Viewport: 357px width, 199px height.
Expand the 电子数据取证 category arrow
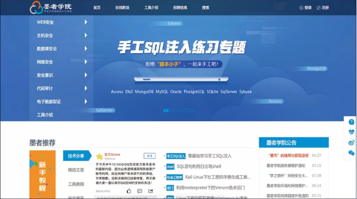[x=86, y=101]
